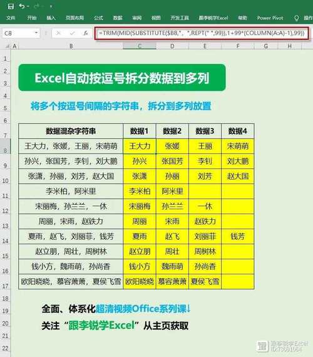
Task: Select column G header
Action: pyautogui.click(x=266, y=46)
